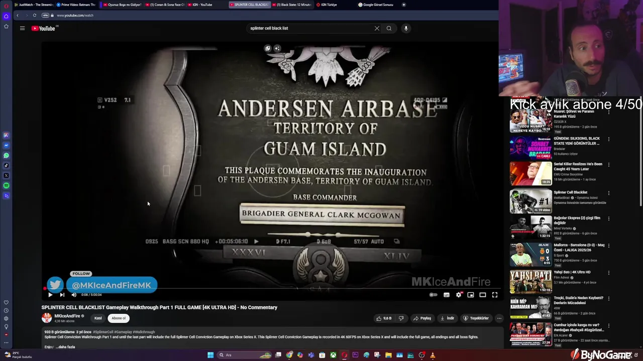This screenshot has width=643, height=361.
Task: Open Spotify in the Opera sidebar
Action: click(6, 186)
